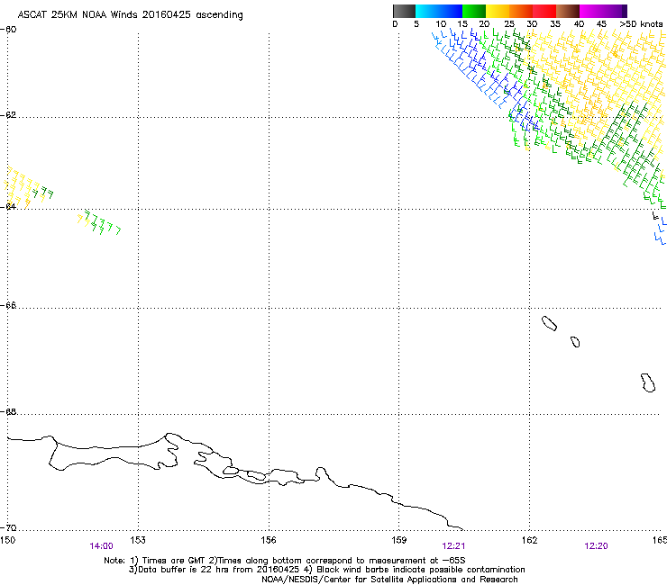Click the legend label '40'
This screenshot has width=667, height=585.
click(579, 24)
